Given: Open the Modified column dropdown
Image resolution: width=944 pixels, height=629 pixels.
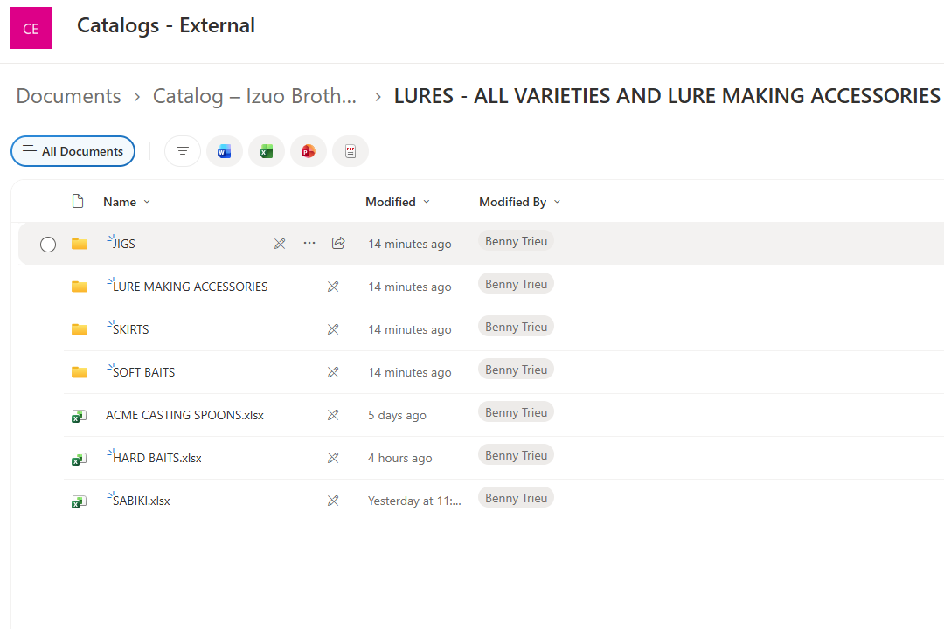Looking at the screenshot, I should pyautogui.click(x=398, y=202).
